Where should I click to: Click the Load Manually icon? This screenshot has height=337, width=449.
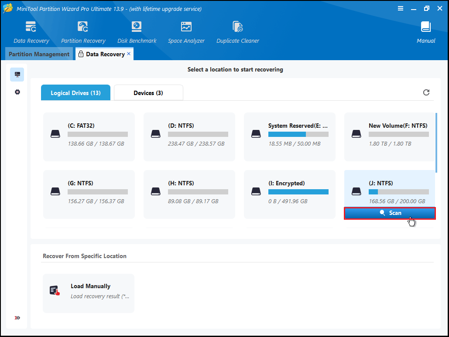(55, 290)
